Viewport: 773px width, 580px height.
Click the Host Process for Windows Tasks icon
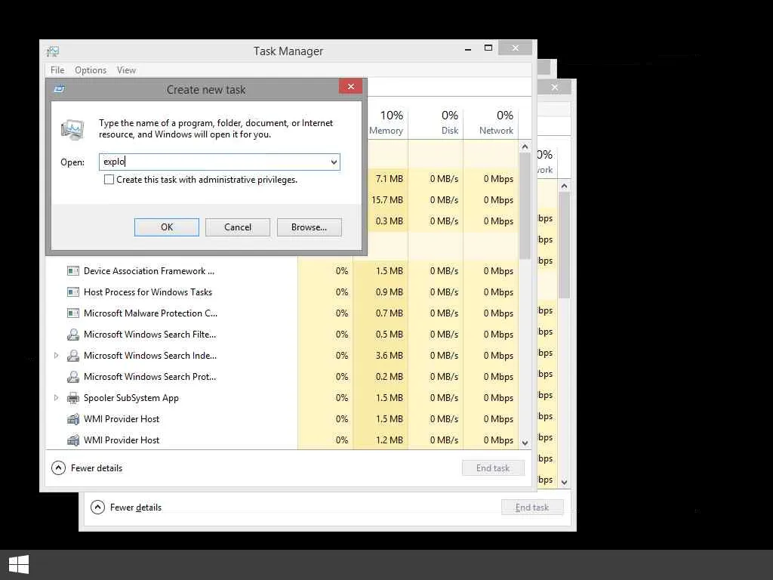73,292
